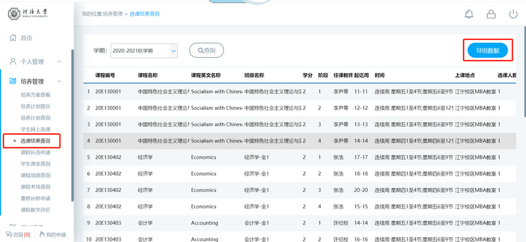Click the home icon beside 首页

pyautogui.click(x=13, y=37)
